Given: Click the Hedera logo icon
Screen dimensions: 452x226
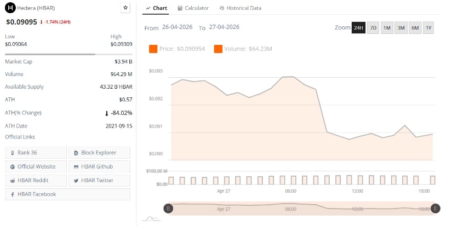Looking at the screenshot, I should [9, 8].
